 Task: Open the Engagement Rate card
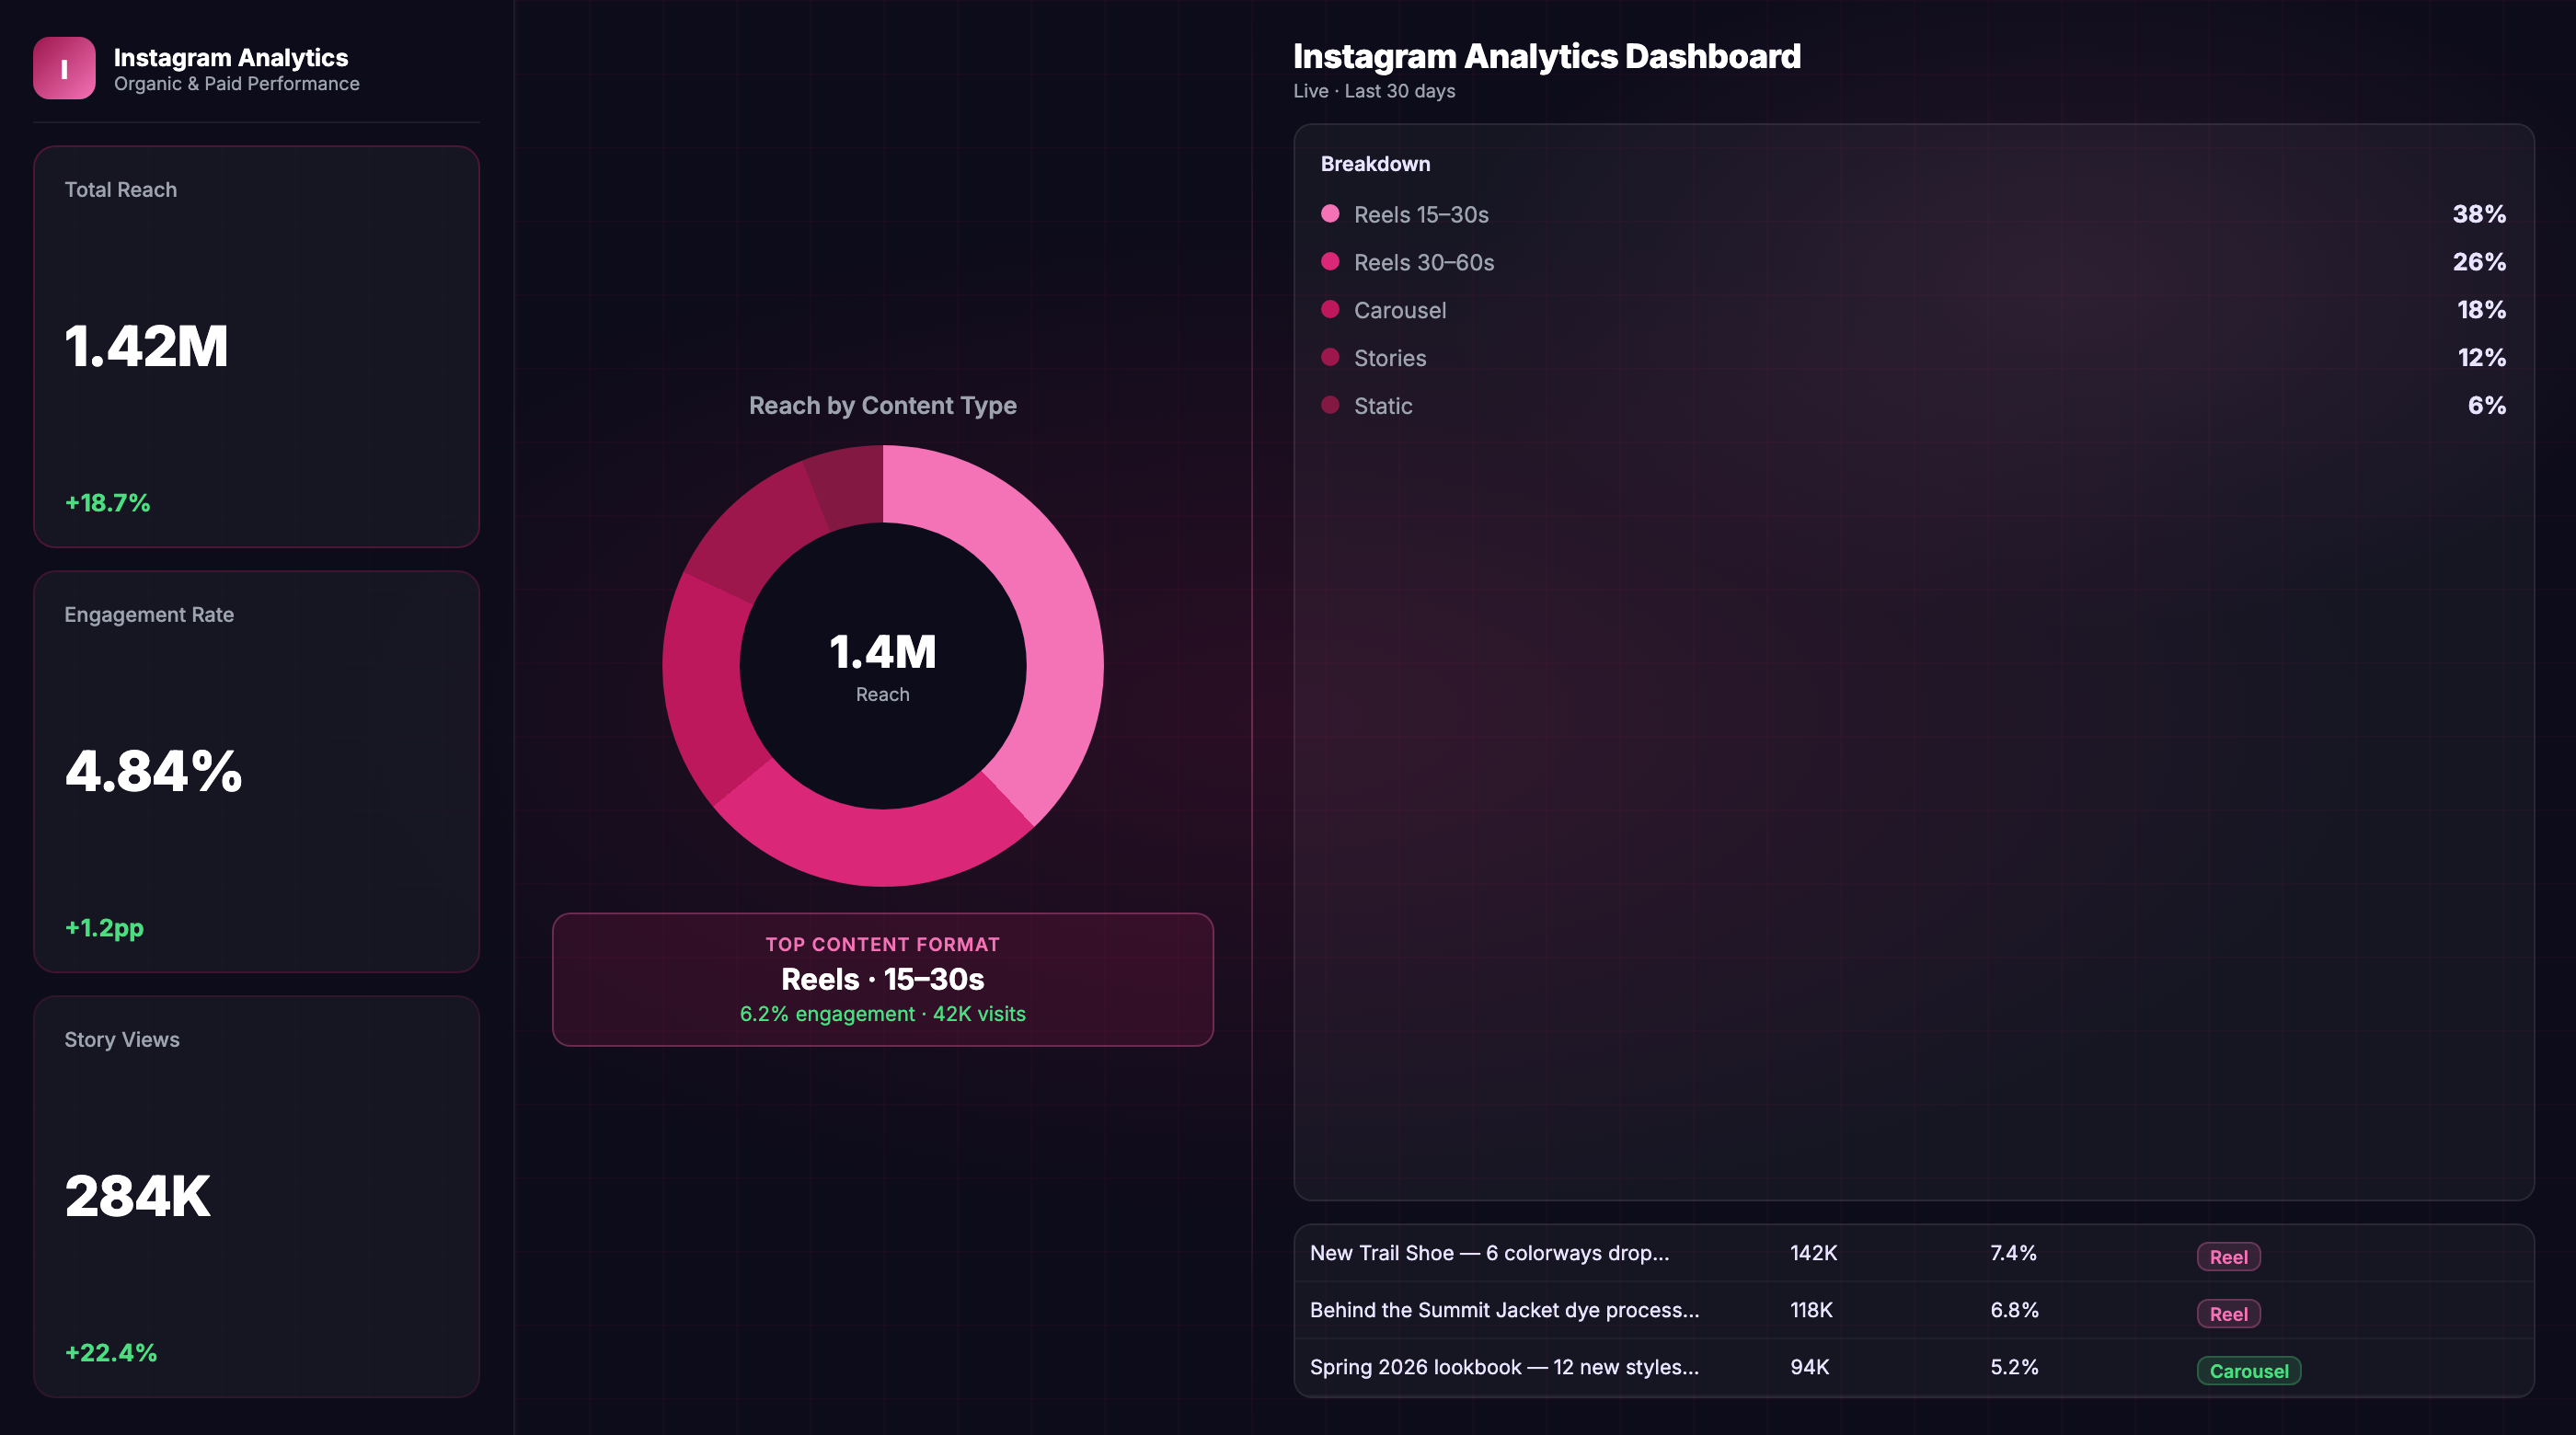pyautogui.click(x=256, y=771)
